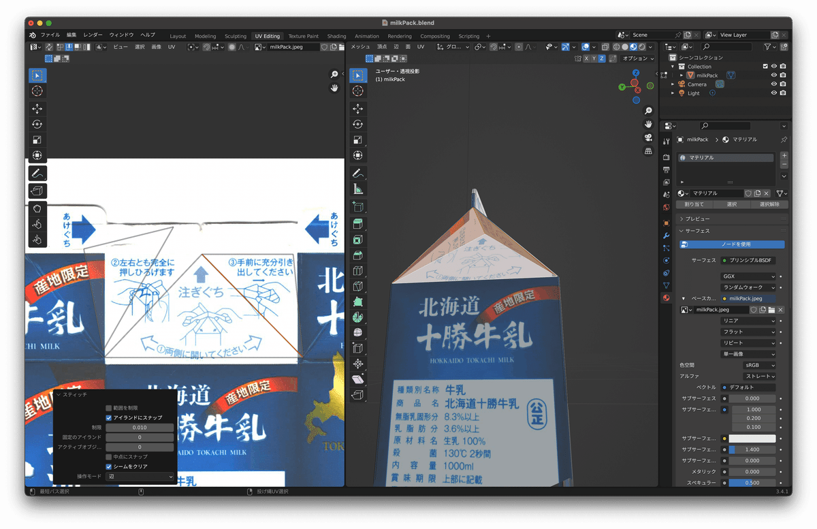Select the Annotate tool in UV editor toolbar

coord(37,174)
